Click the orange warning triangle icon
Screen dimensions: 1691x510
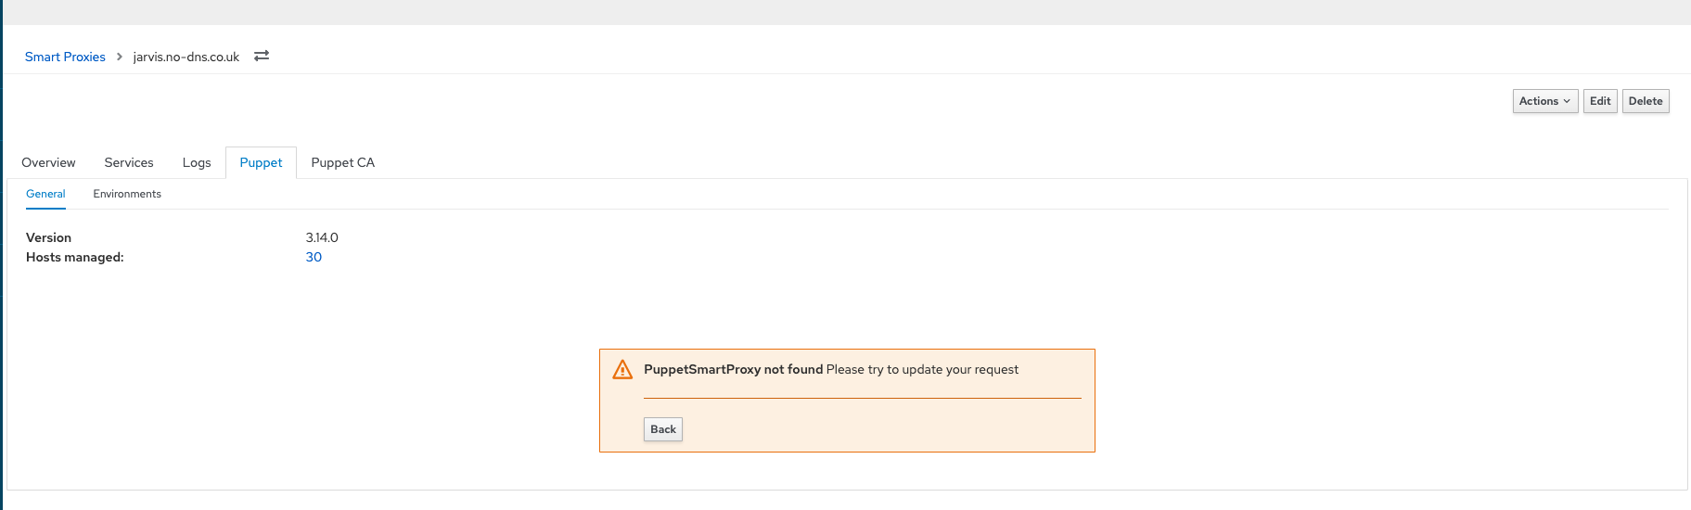point(622,370)
